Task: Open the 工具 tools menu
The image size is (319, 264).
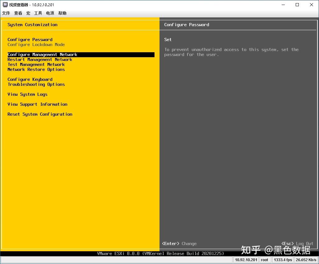Action: pos(38,13)
